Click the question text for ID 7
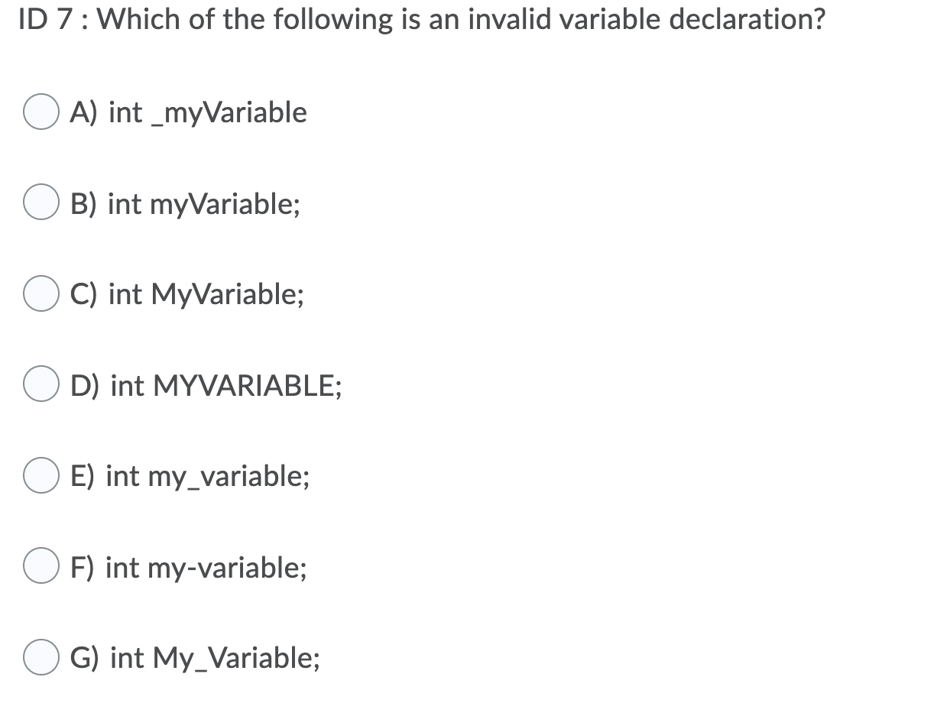This screenshot has height=703, width=934. pyautogui.click(x=417, y=19)
